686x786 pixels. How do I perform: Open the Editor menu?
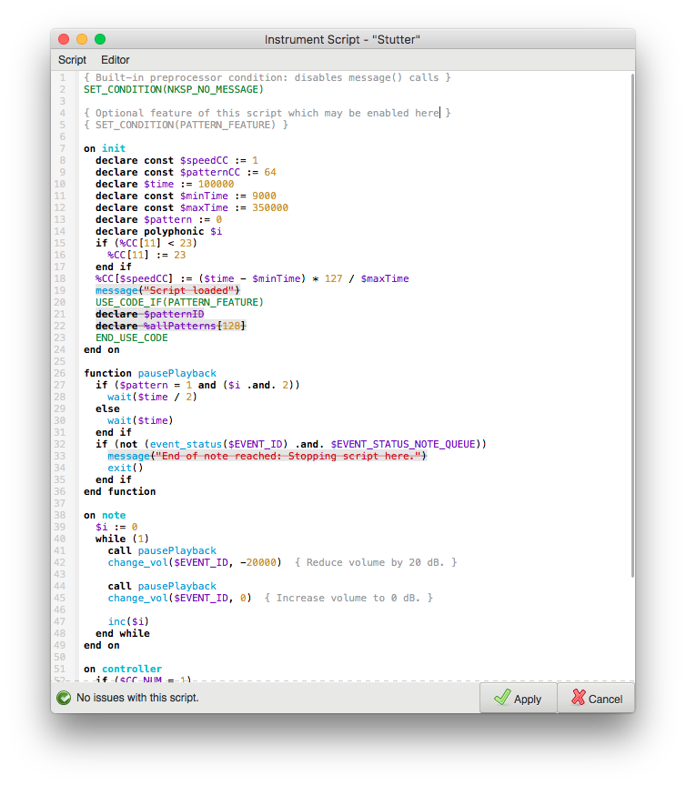tap(116, 60)
